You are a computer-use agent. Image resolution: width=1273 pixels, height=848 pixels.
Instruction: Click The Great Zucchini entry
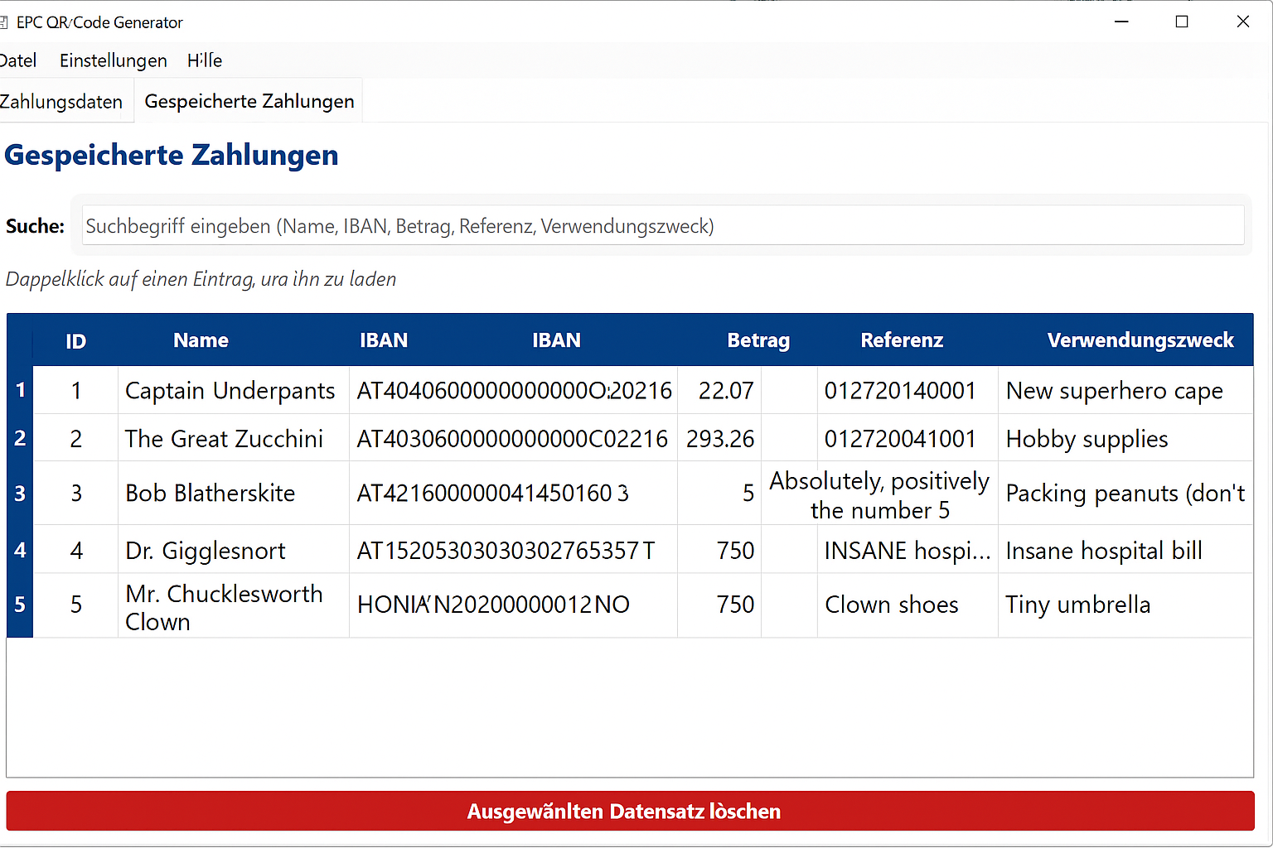tap(224, 439)
